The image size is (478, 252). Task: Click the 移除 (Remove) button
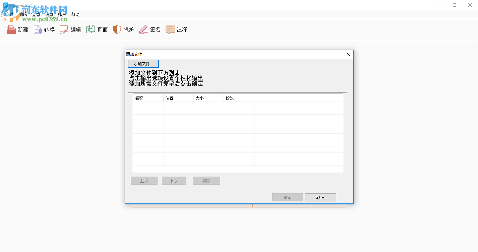point(206,180)
